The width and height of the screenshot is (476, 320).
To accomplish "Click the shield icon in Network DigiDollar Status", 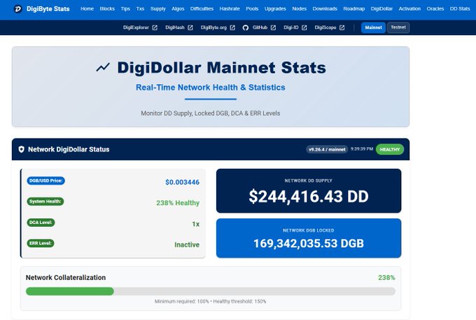I will click(x=21, y=149).
